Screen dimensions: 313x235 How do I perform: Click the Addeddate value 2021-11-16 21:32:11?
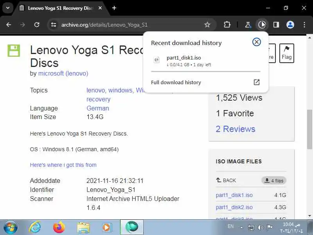[115, 181]
